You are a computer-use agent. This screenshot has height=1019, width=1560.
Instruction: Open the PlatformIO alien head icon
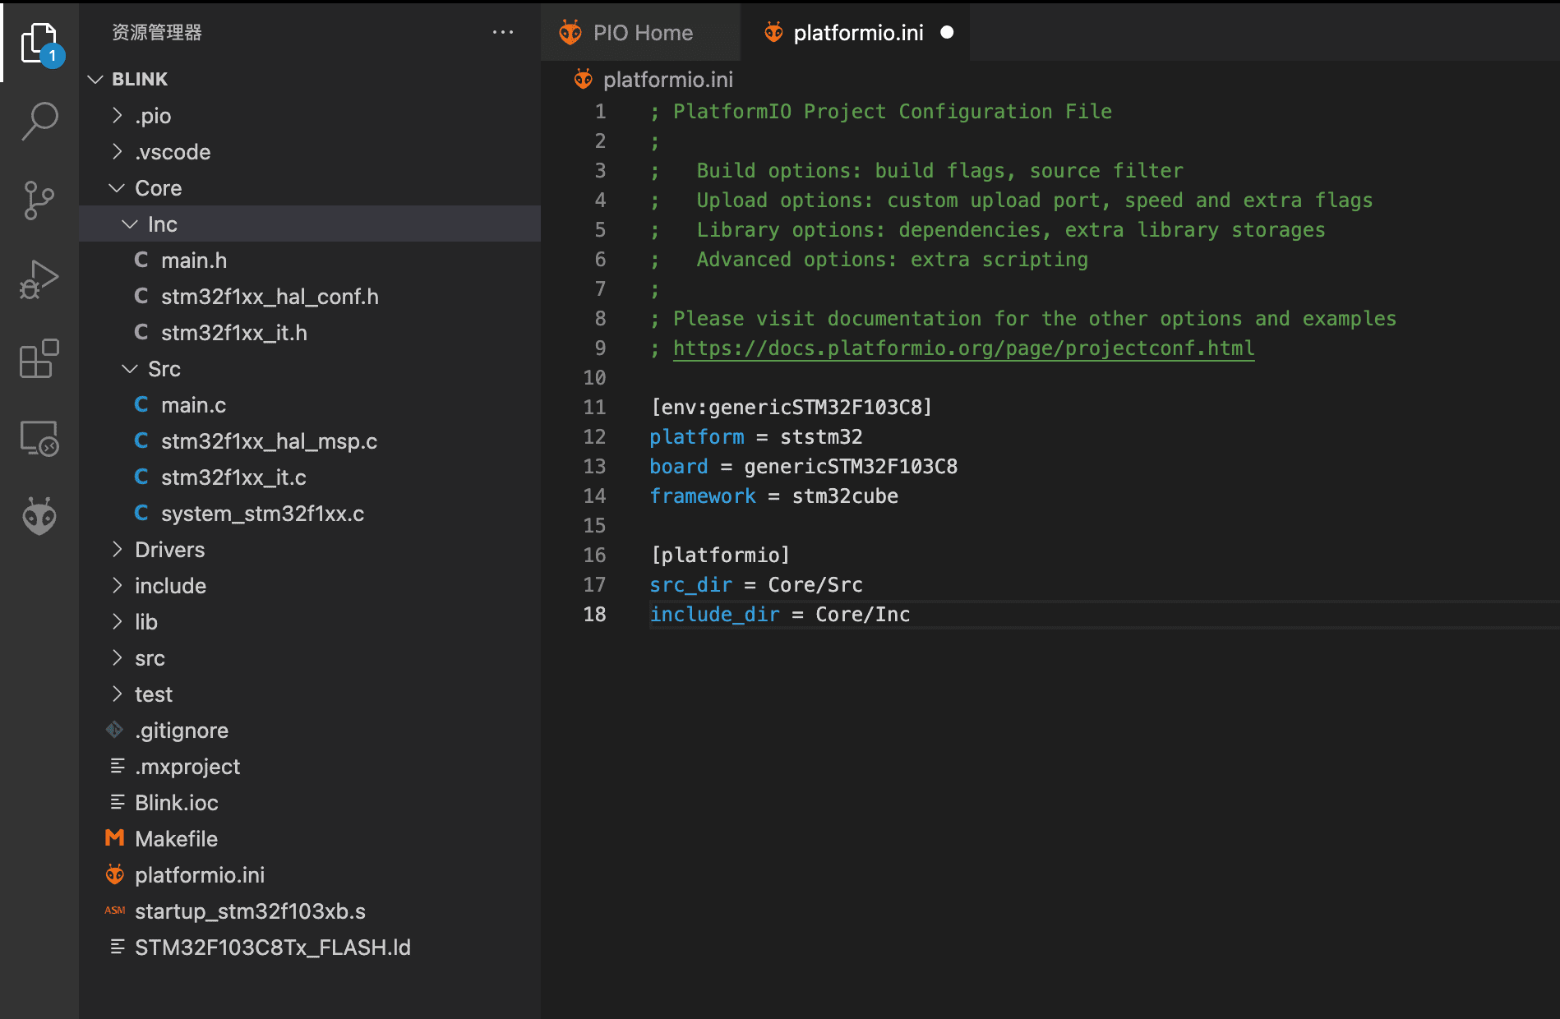[39, 516]
